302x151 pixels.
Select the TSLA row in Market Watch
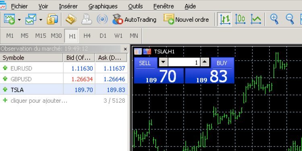click(x=64, y=90)
